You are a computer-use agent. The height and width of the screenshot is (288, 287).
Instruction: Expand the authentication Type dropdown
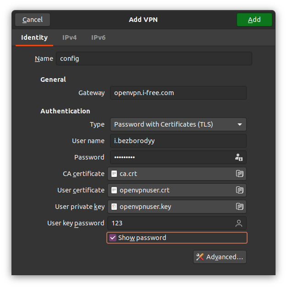click(x=178, y=124)
